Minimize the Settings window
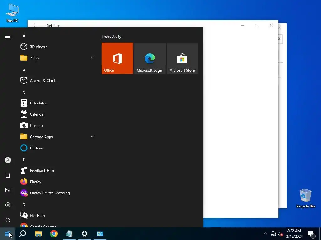321x240 pixels. tap(242, 25)
